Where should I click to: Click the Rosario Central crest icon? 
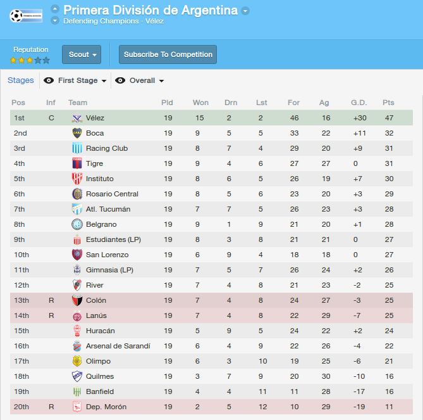coord(77,194)
